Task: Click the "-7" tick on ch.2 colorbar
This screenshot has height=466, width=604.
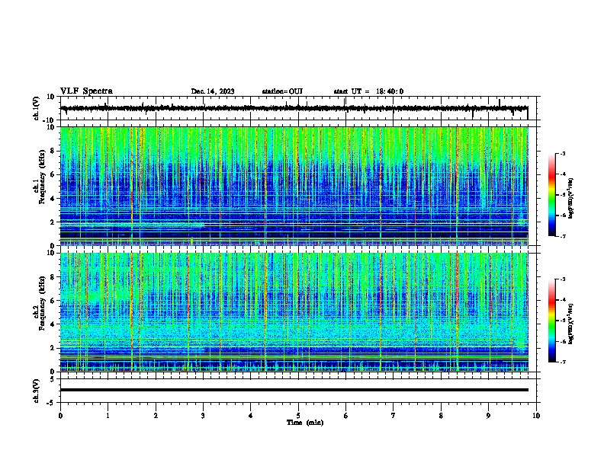Action: (562, 362)
